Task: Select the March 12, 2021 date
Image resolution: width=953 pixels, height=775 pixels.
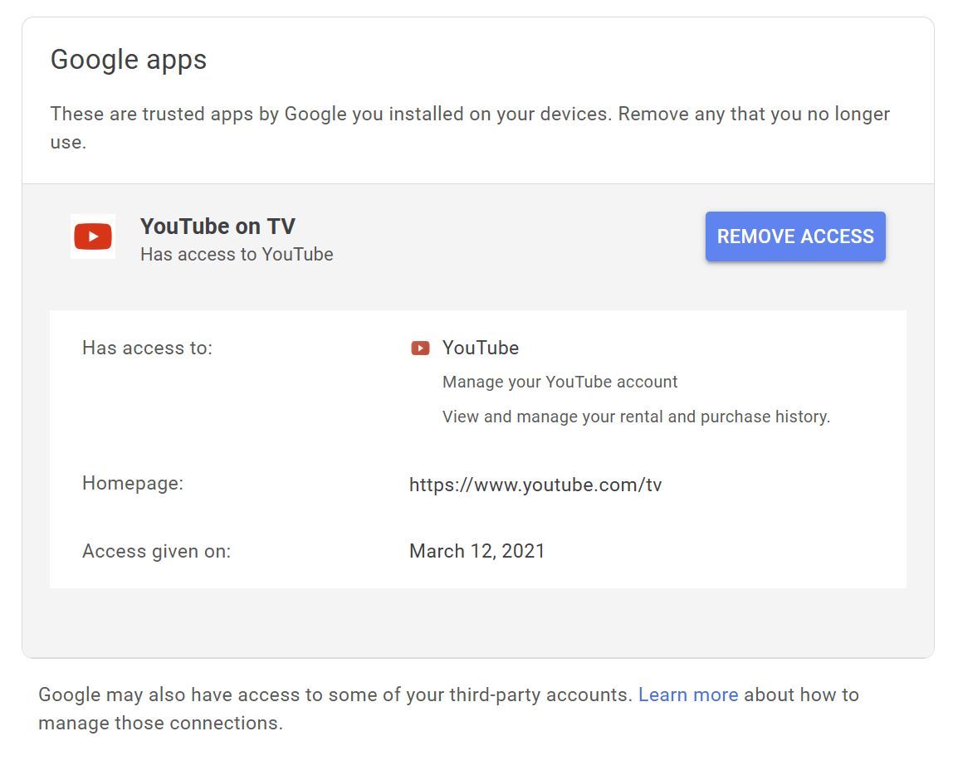Action: pyautogui.click(x=476, y=551)
